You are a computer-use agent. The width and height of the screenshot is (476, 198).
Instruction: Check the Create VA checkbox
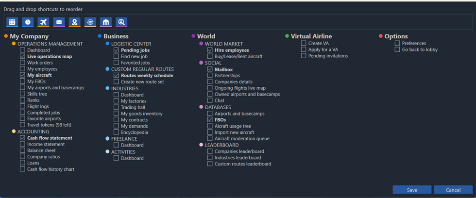(x=304, y=43)
